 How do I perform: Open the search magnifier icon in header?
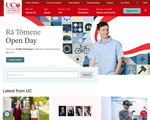[145, 10]
